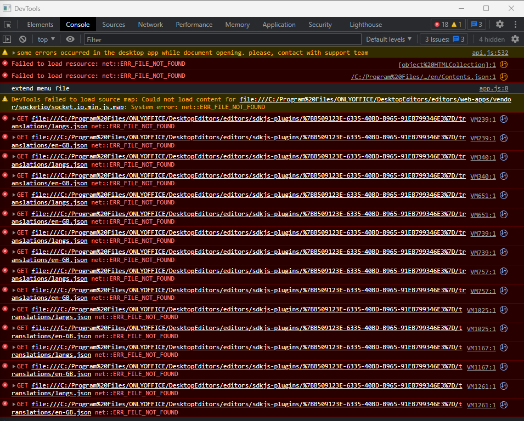Viewport: 524px width, 421px height.
Task: Expand VM239:1 GET en-GB.json error
Action: click(x=14, y=137)
